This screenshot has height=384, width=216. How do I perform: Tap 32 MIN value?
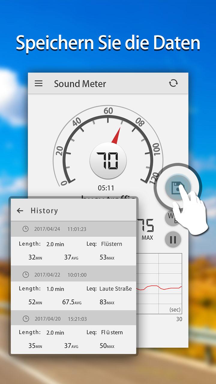click(x=35, y=257)
